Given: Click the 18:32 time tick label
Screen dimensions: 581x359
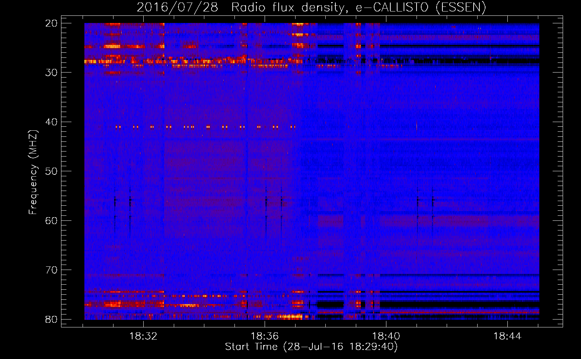Looking at the screenshot, I should coord(144,336).
